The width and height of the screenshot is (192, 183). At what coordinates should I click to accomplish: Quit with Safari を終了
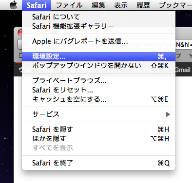98,163
